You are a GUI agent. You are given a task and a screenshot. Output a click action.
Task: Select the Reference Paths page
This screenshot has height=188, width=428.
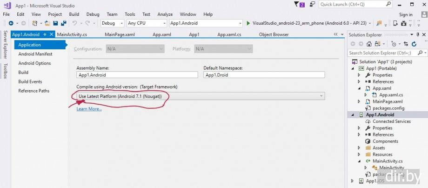click(x=34, y=91)
